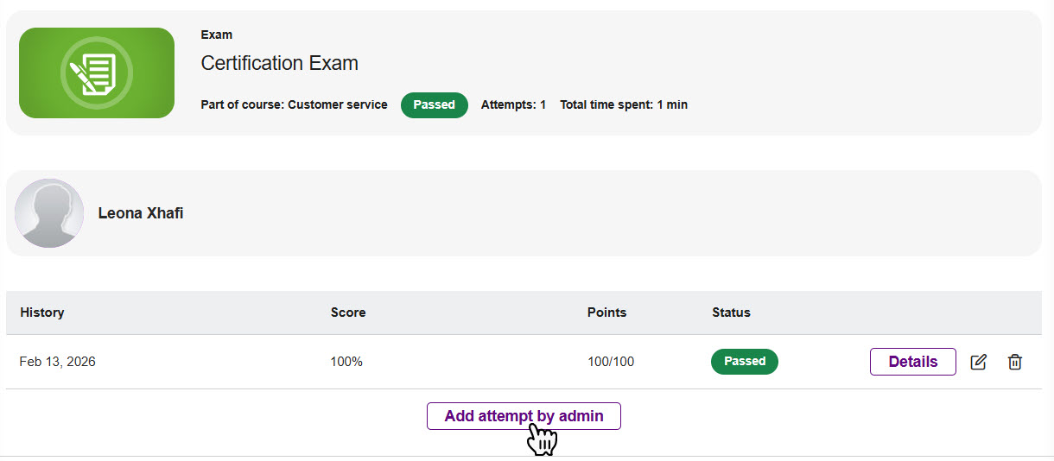Click the Feb 13, 2026 attempt date

[x=58, y=362]
